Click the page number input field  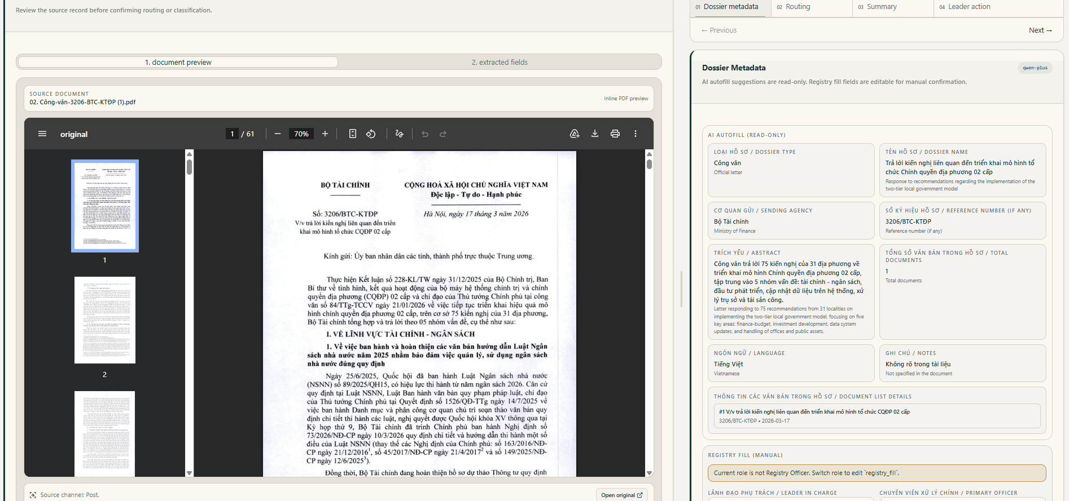[232, 134]
